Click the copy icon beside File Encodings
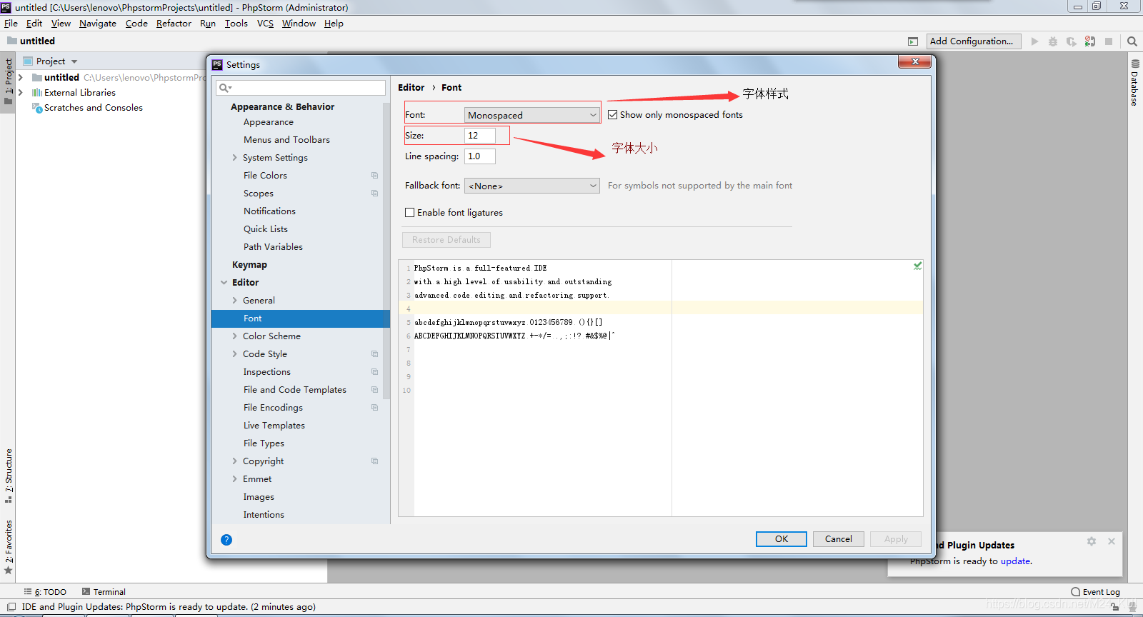Screen dimensions: 1143x617 point(374,407)
